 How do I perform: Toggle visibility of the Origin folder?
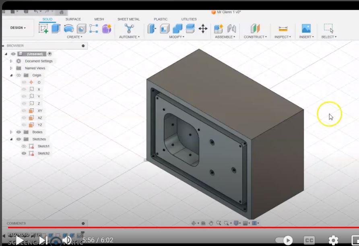coord(19,75)
